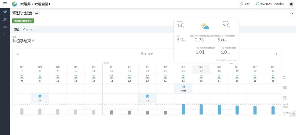Viewport: 296px width, 135px height.
Task: Select the day 17 column header
Action: [x=201, y=69]
